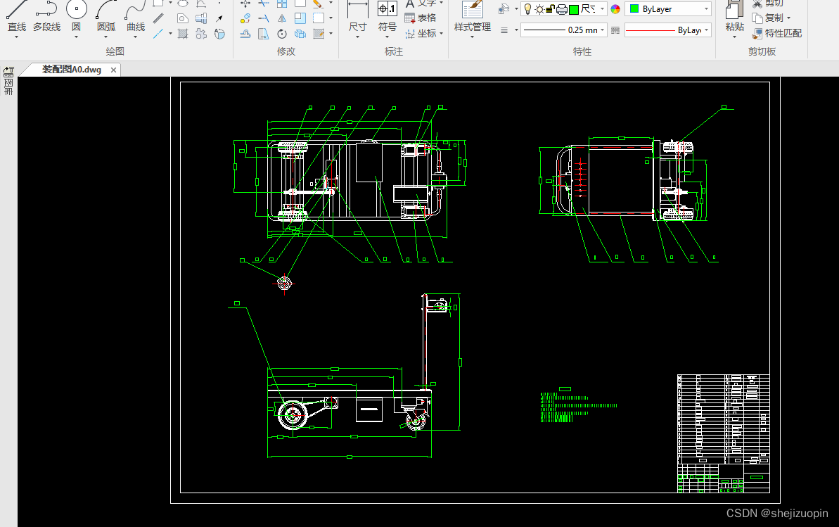Viewport: 839px width, 527px height.
Task: Open the 尺寸 dimension tool
Action: tap(357, 16)
